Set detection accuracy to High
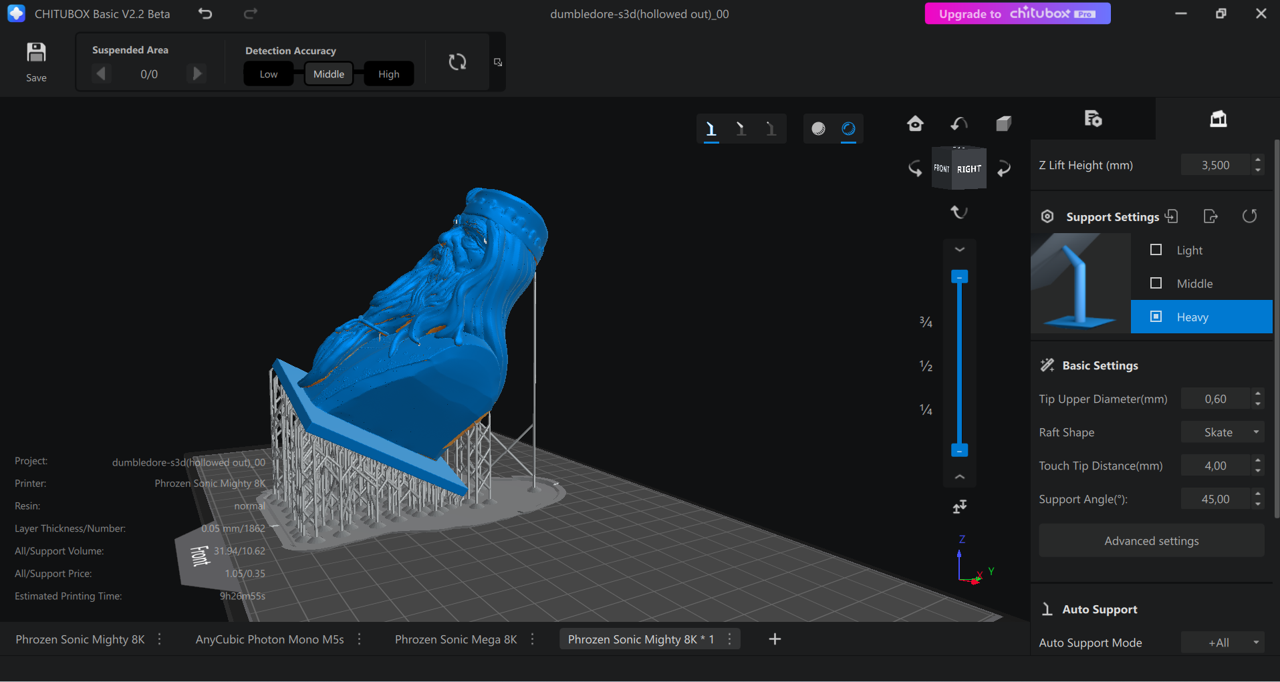The image size is (1280, 682). [x=389, y=74]
